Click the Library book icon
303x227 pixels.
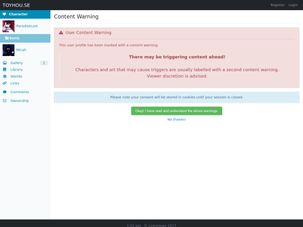pos(4,70)
